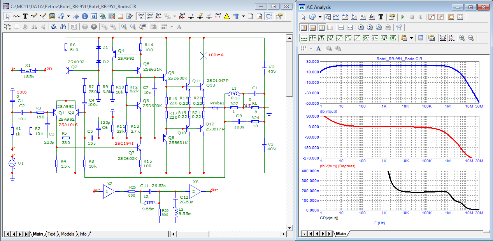493x241 pixels.
Task: Click the Info mode icon
Action: pyautogui.click(x=85, y=16)
